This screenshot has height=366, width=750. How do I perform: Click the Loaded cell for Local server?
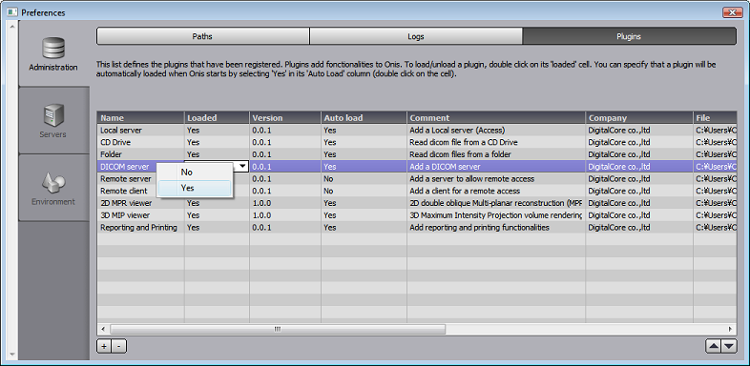click(x=217, y=130)
